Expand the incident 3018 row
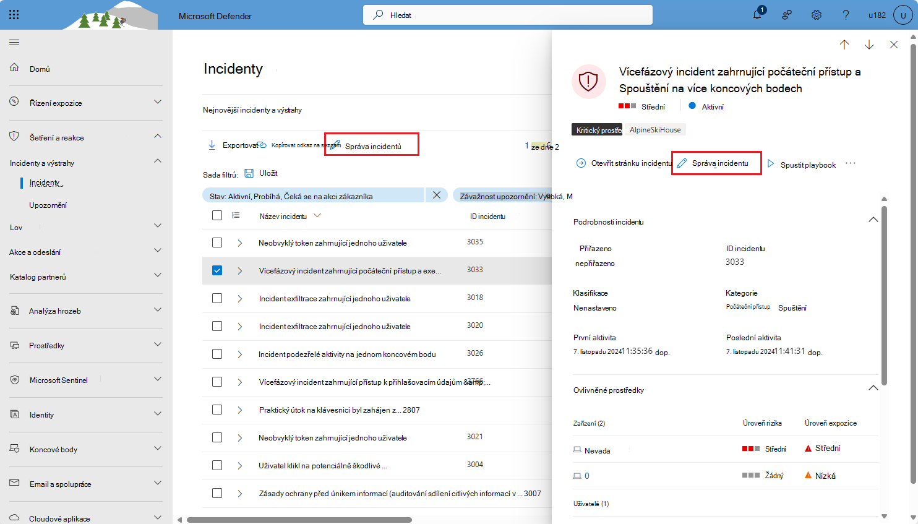This screenshot has width=918, height=524. (x=241, y=299)
